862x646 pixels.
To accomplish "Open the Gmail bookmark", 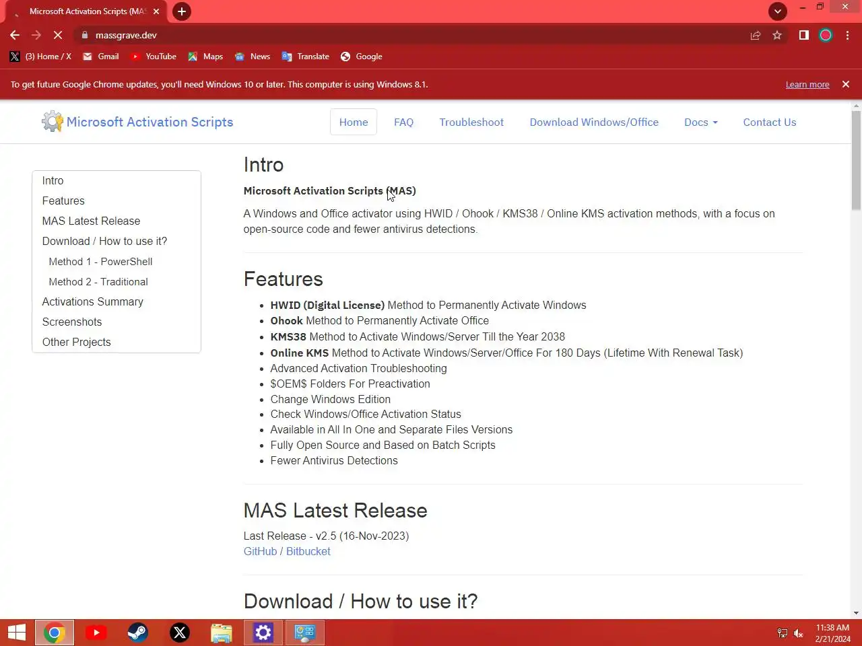I will (x=100, y=57).
